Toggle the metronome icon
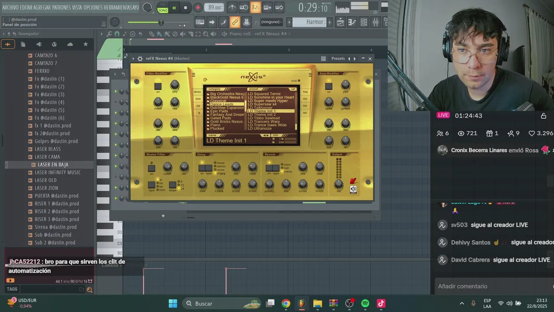This screenshot has width=554, height=312. click(x=232, y=7)
